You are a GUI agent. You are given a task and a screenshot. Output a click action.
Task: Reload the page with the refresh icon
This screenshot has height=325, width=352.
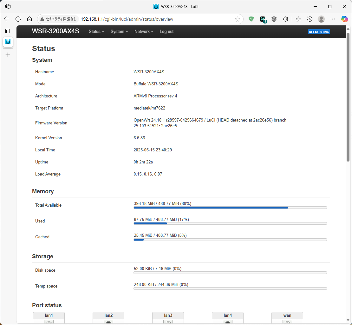point(18,19)
